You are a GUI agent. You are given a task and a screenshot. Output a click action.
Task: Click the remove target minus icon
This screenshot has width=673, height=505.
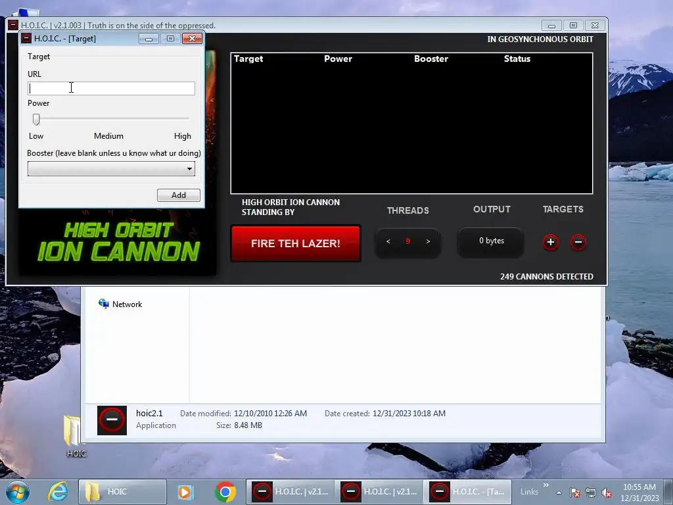coord(578,242)
